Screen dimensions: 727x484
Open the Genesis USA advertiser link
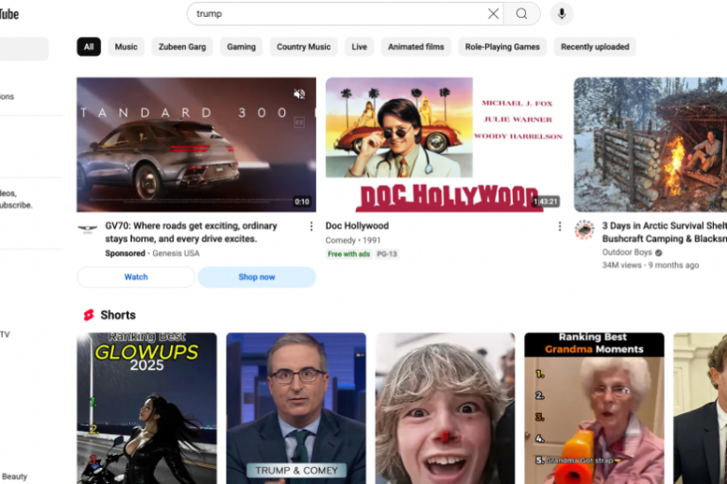[176, 254]
